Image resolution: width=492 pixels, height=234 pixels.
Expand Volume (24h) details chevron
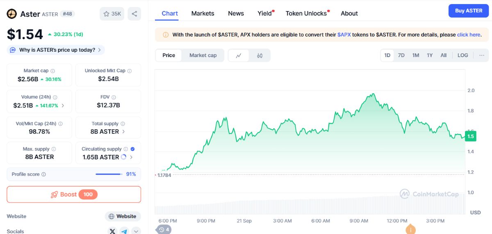(63, 106)
